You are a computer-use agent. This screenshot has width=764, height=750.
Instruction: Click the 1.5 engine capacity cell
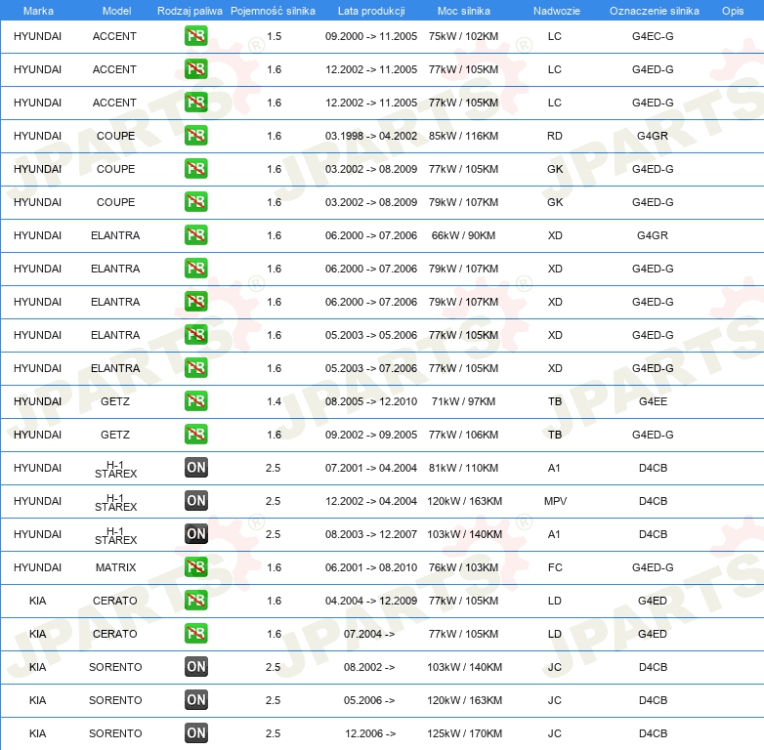(274, 36)
